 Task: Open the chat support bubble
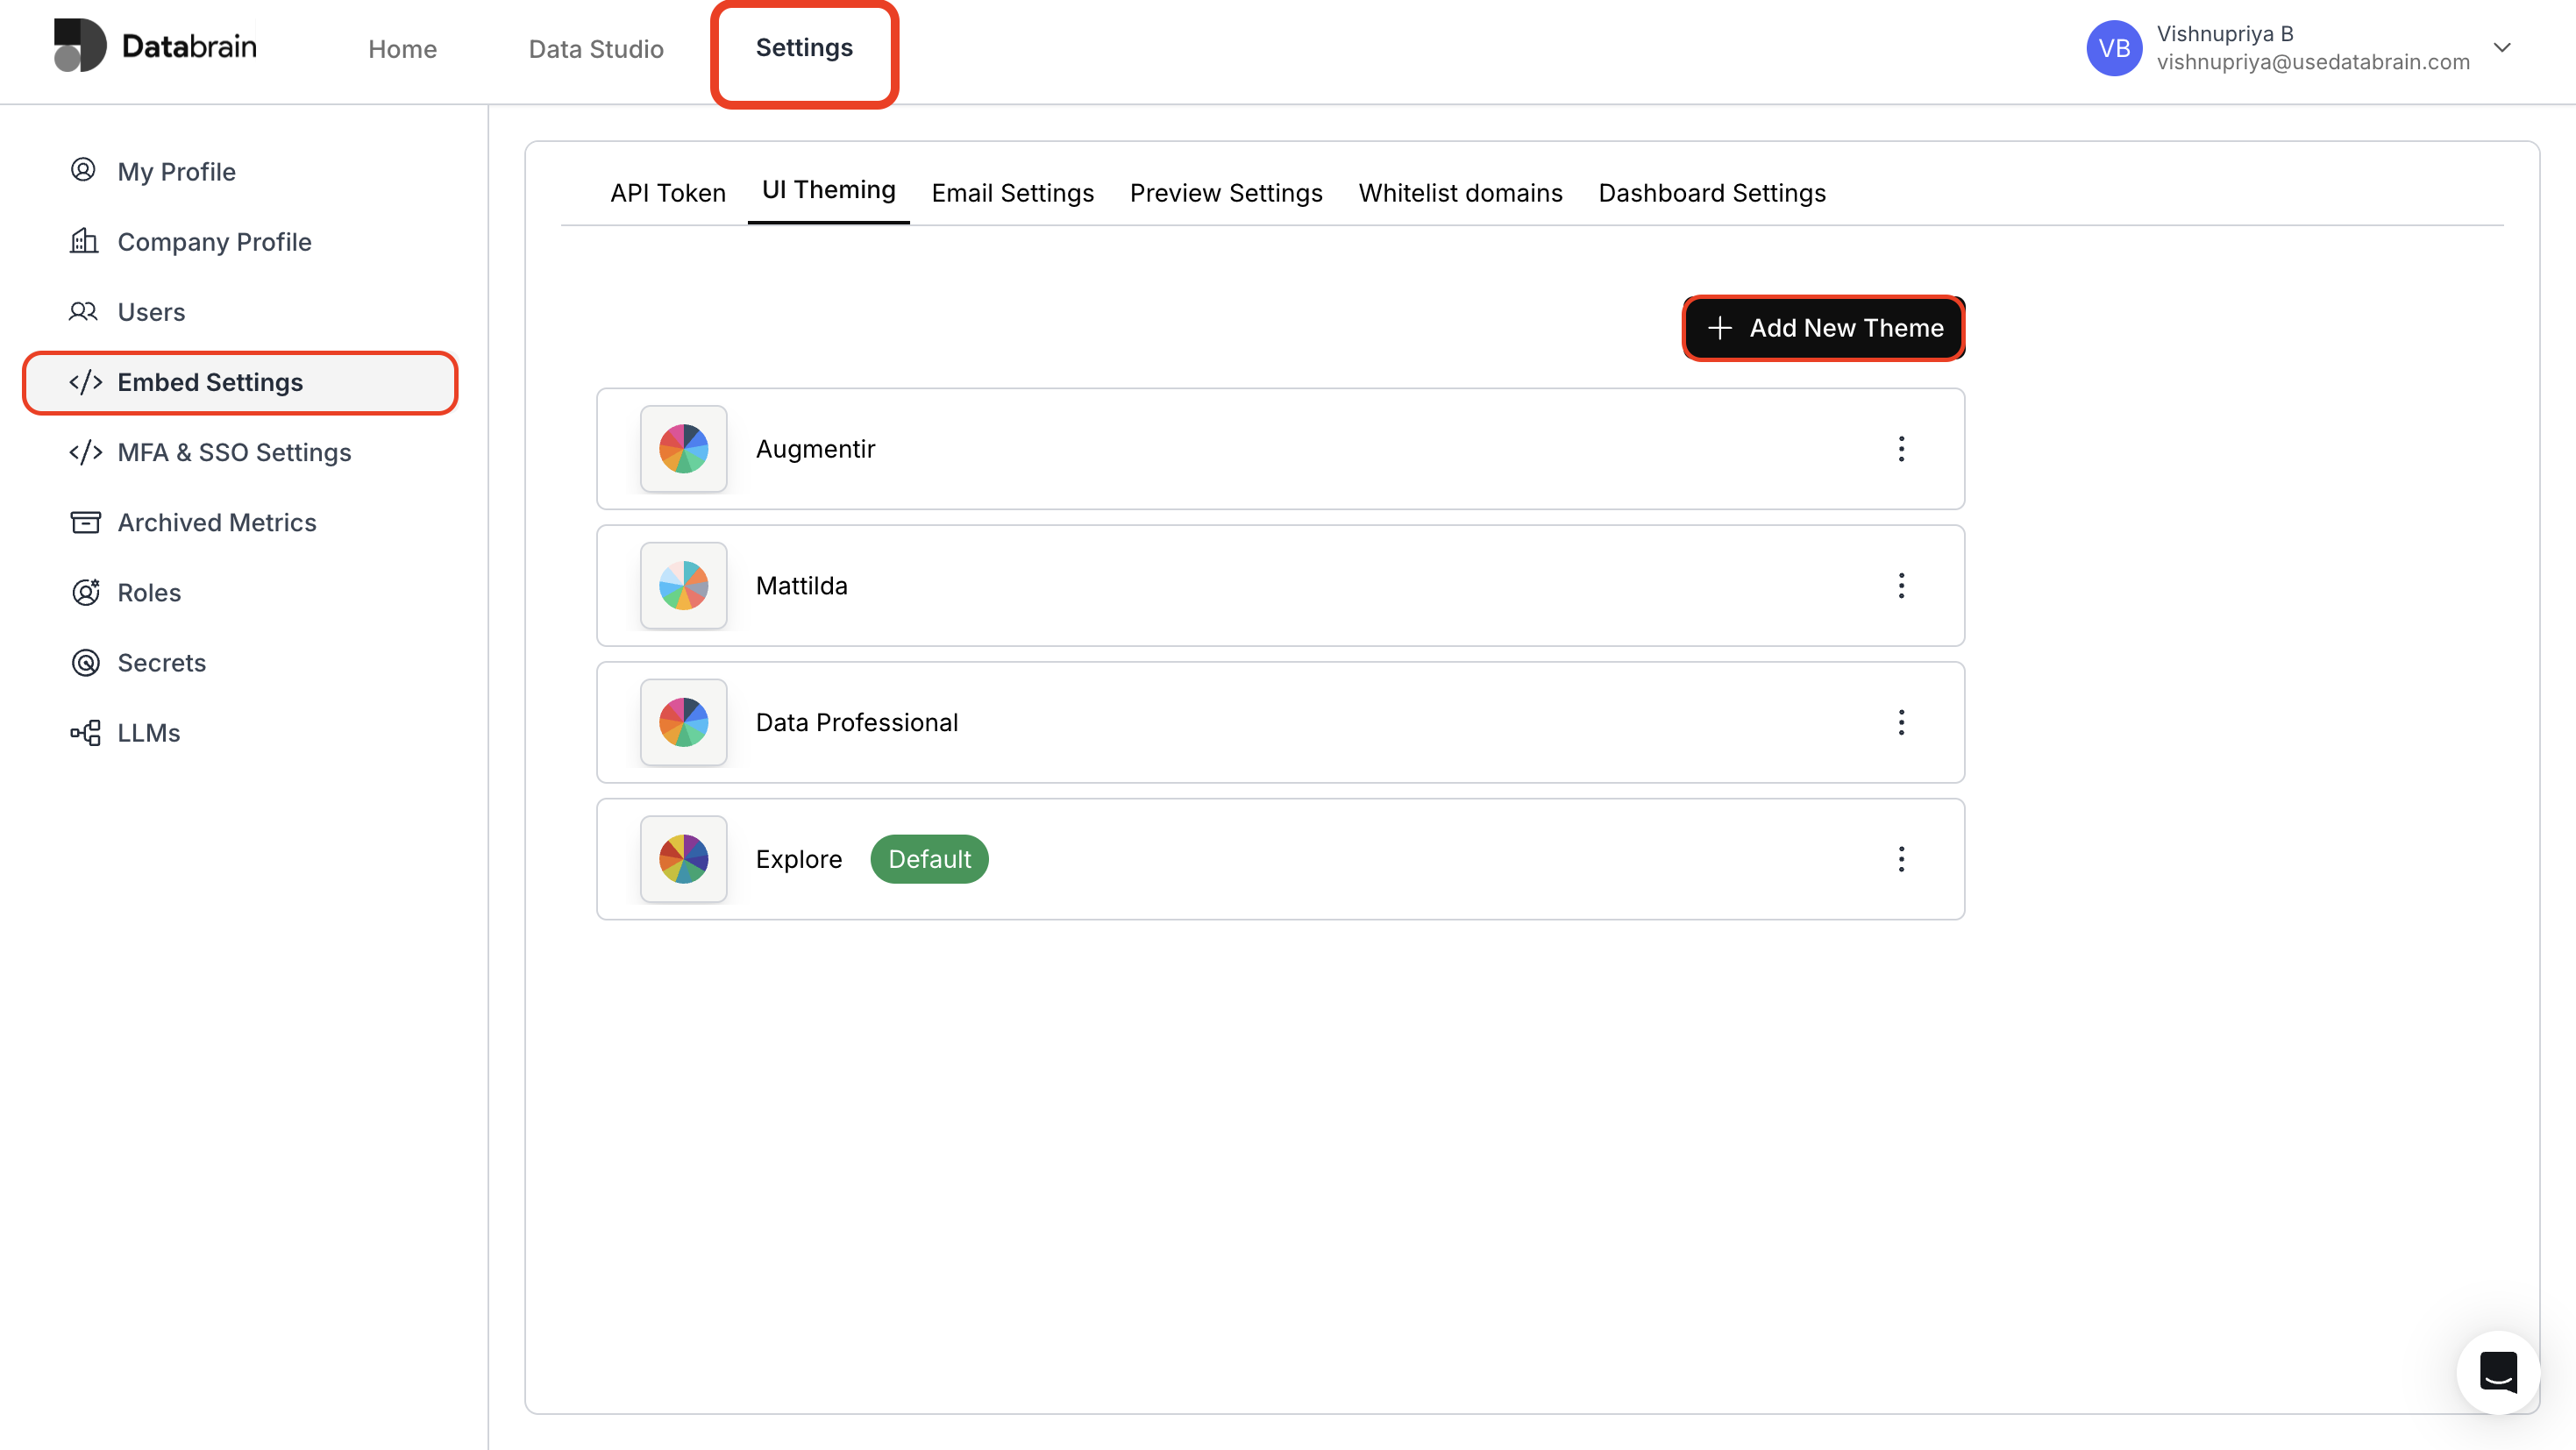[x=2497, y=1372]
